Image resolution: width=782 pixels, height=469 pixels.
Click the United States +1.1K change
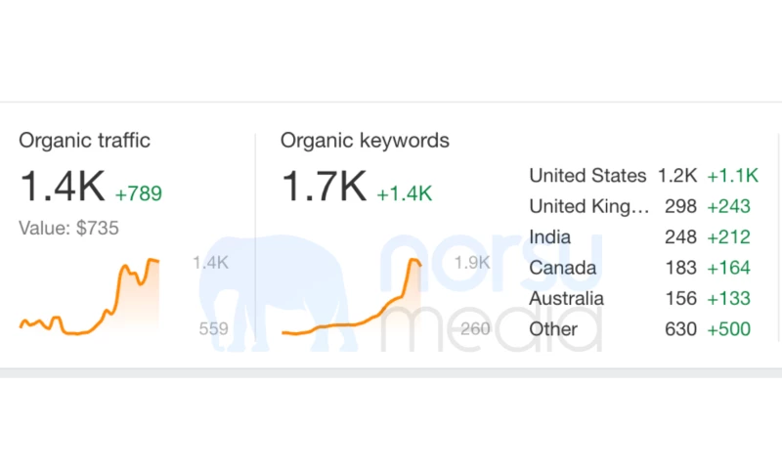732,176
